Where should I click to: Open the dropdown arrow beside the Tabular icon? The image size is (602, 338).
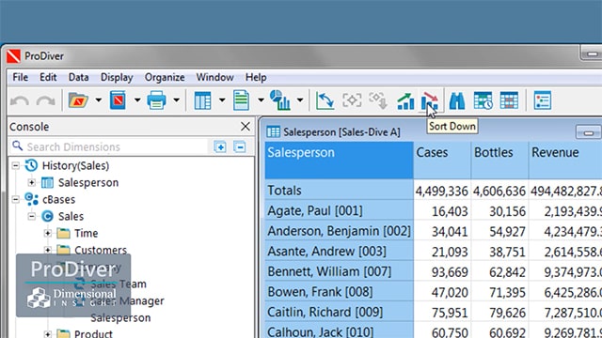222,100
